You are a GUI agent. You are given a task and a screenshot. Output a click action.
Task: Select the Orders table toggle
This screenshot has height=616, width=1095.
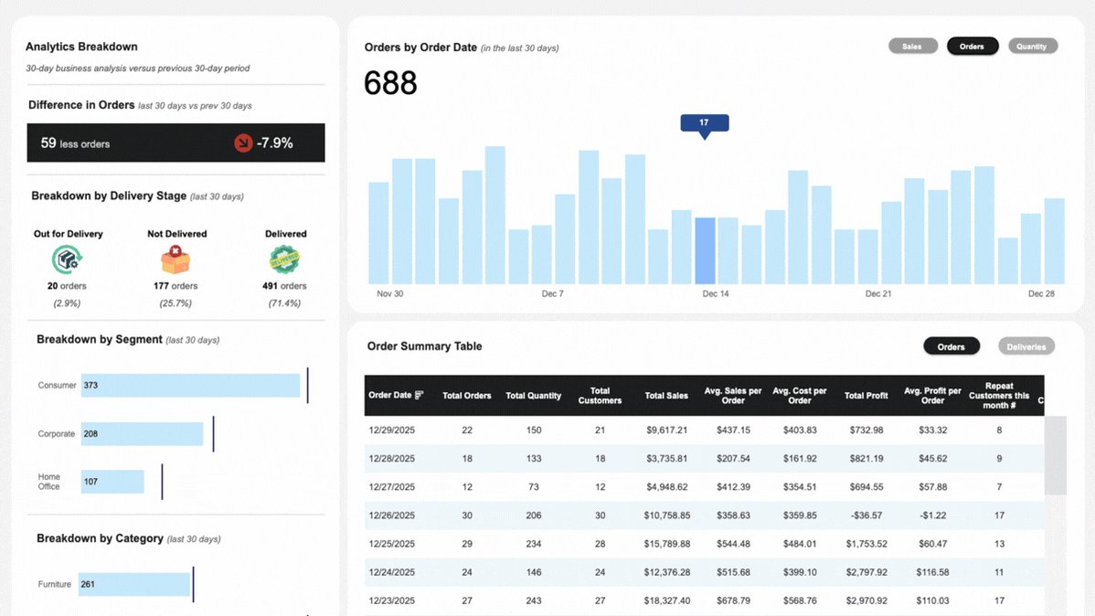coord(951,346)
